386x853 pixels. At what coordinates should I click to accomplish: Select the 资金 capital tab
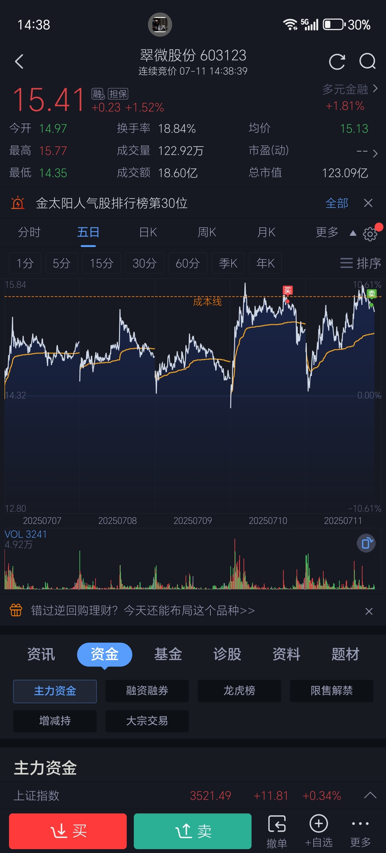(x=105, y=654)
